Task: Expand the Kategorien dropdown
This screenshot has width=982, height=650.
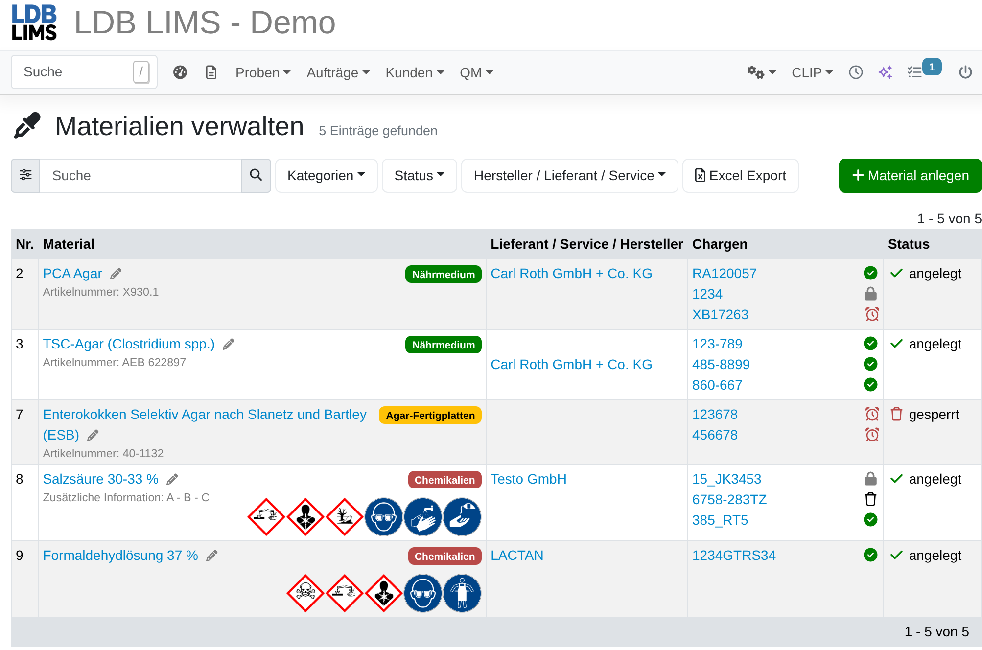Action: (x=326, y=175)
